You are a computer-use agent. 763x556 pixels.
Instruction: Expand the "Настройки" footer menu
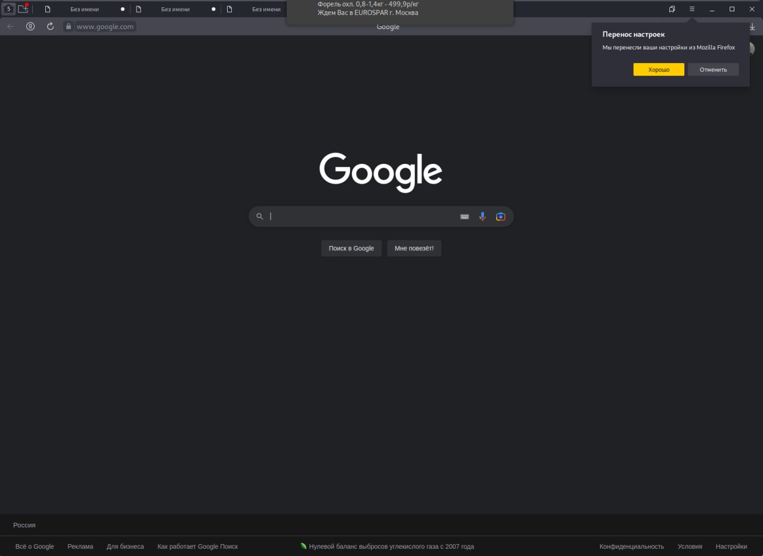pos(731,546)
